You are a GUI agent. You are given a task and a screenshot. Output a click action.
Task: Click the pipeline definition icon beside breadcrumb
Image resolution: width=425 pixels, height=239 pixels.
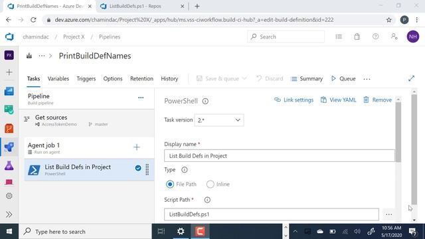coord(29,56)
